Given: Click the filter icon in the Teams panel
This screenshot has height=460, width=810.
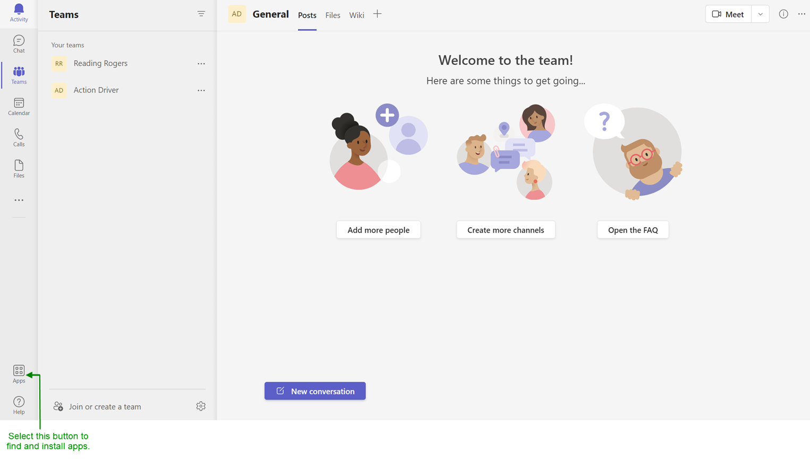Looking at the screenshot, I should [x=201, y=14].
